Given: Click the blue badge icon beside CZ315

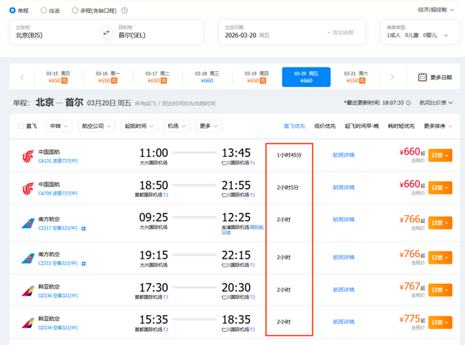Looking at the screenshot, I should 84,264.
